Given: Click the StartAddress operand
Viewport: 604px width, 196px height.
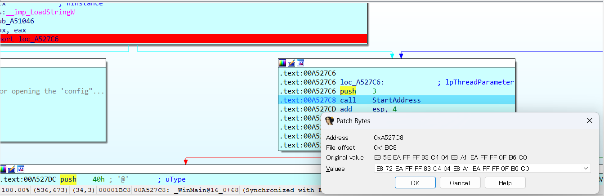Looking at the screenshot, I should click(x=397, y=100).
